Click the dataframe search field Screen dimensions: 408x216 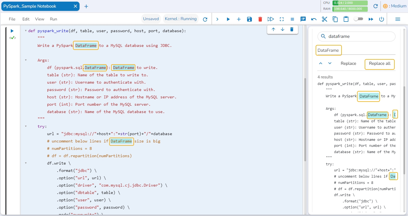(x=360, y=36)
